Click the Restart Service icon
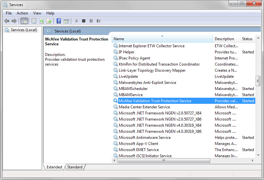The width and height of the screenshot is (264, 180). [99, 21]
